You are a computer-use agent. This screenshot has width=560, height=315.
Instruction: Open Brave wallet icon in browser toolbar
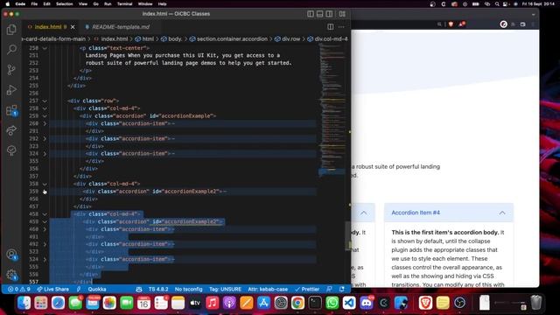click(x=523, y=24)
